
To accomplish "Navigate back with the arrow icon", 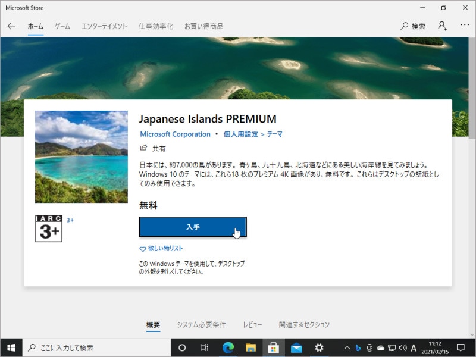I will (x=12, y=26).
